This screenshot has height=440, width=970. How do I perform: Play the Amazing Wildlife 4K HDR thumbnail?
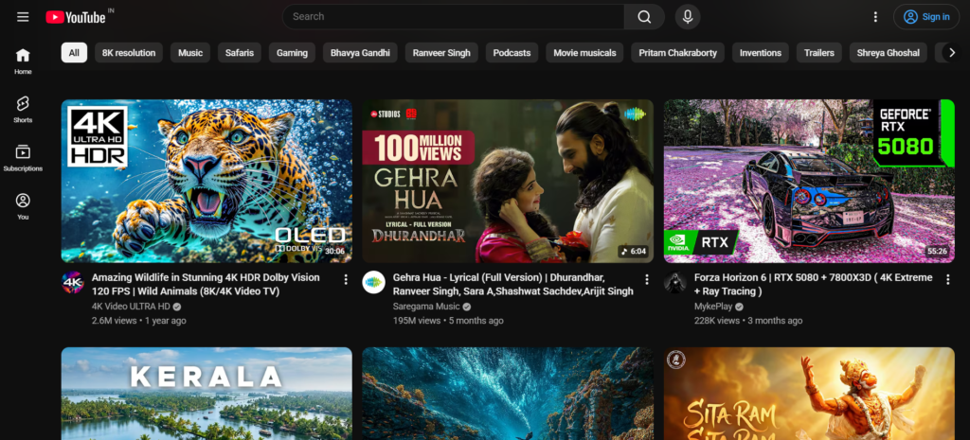point(207,181)
